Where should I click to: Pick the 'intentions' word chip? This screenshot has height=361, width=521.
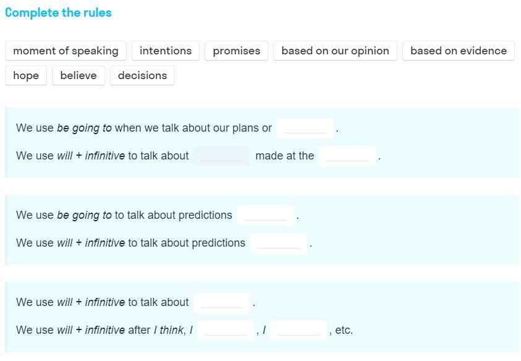(x=166, y=51)
